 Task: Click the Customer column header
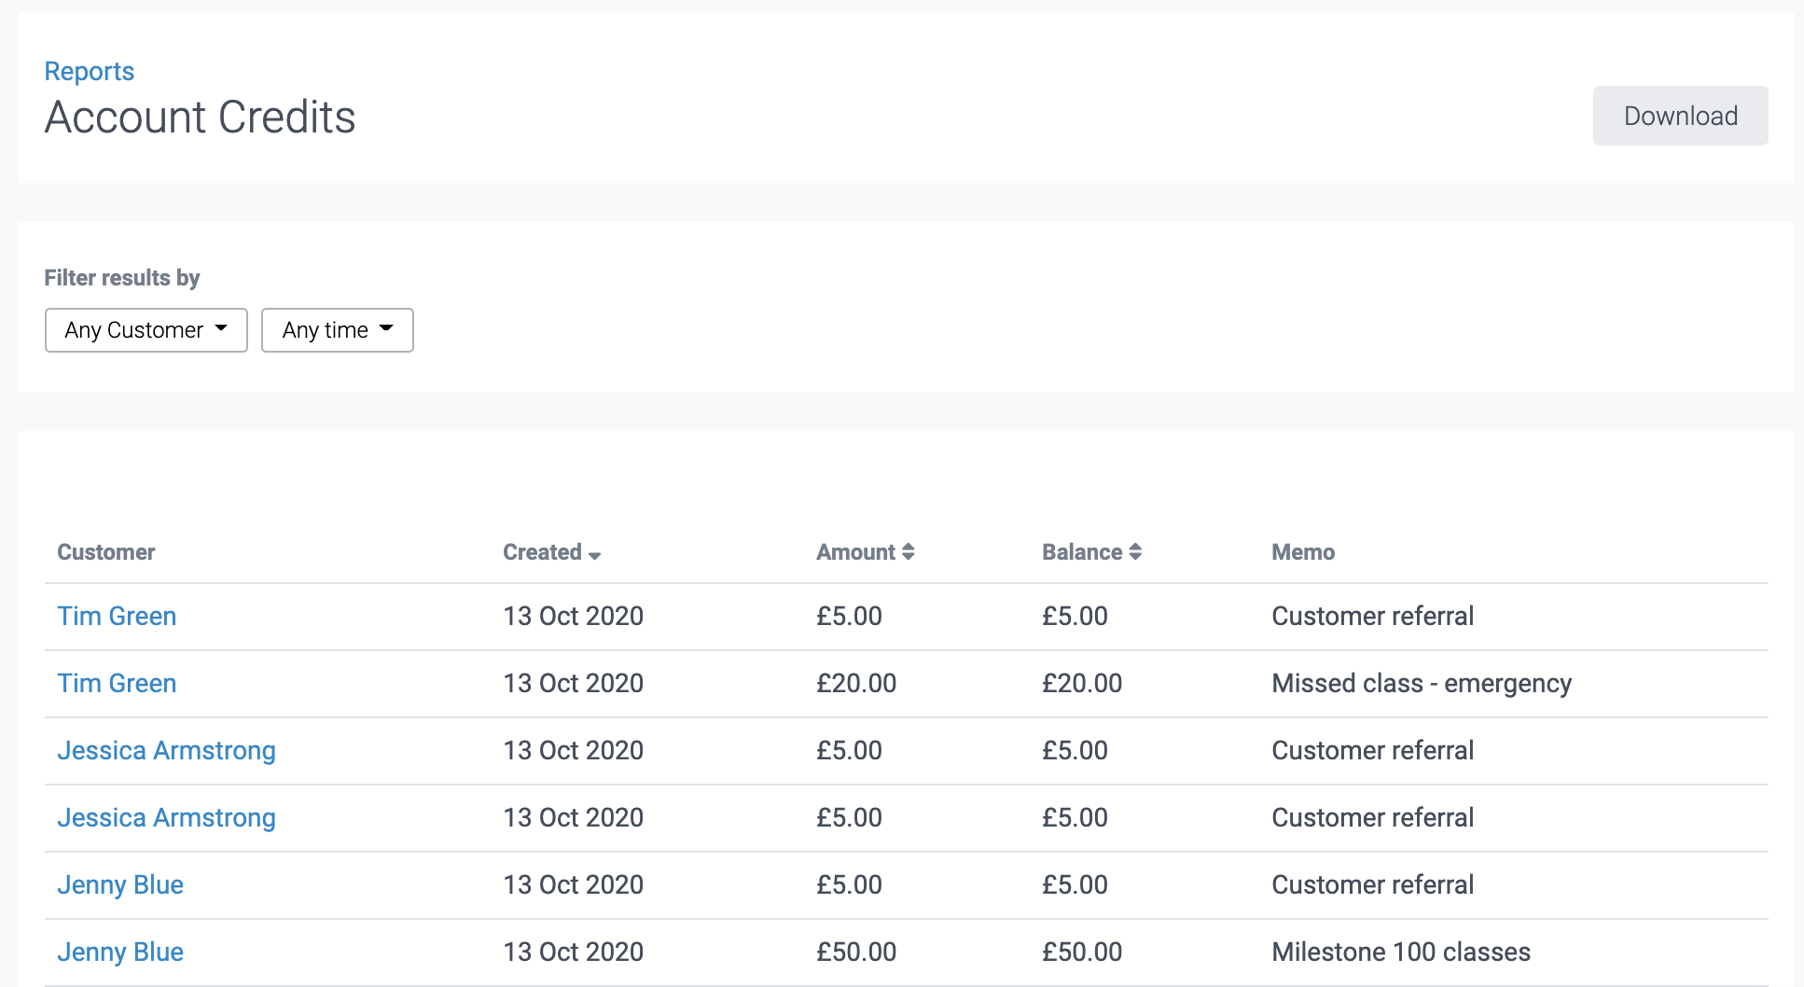tap(105, 551)
